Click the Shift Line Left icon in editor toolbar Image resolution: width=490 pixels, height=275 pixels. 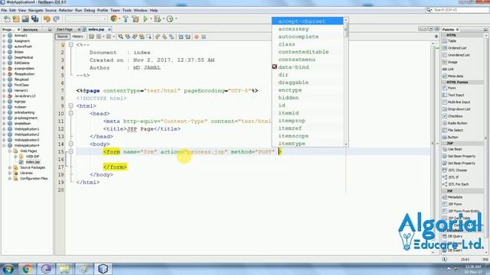pyautogui.click(x=181, y=37)
